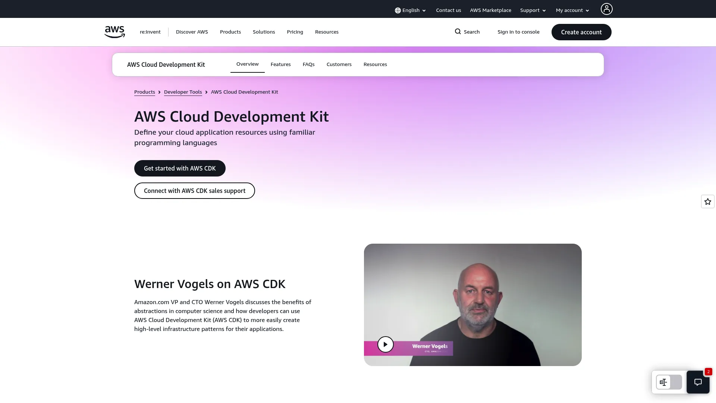Click the magnifying glass search icon
Screen dimensions: 716x403
click(x=458, y=32)
